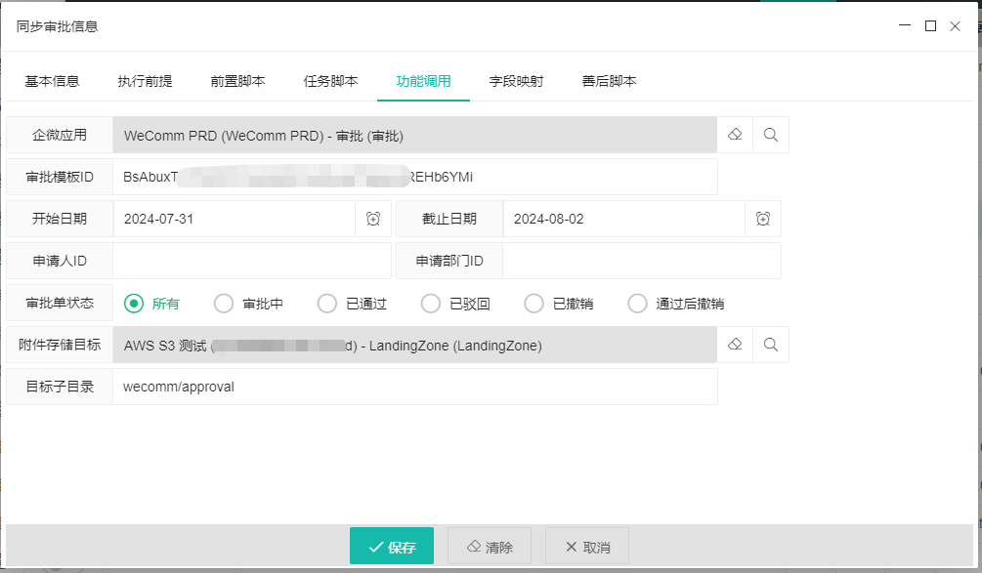The width and height of the screenshot is (982, 573).
Task: Switch to the 执行前提 tab
Action: coord(145,81)
